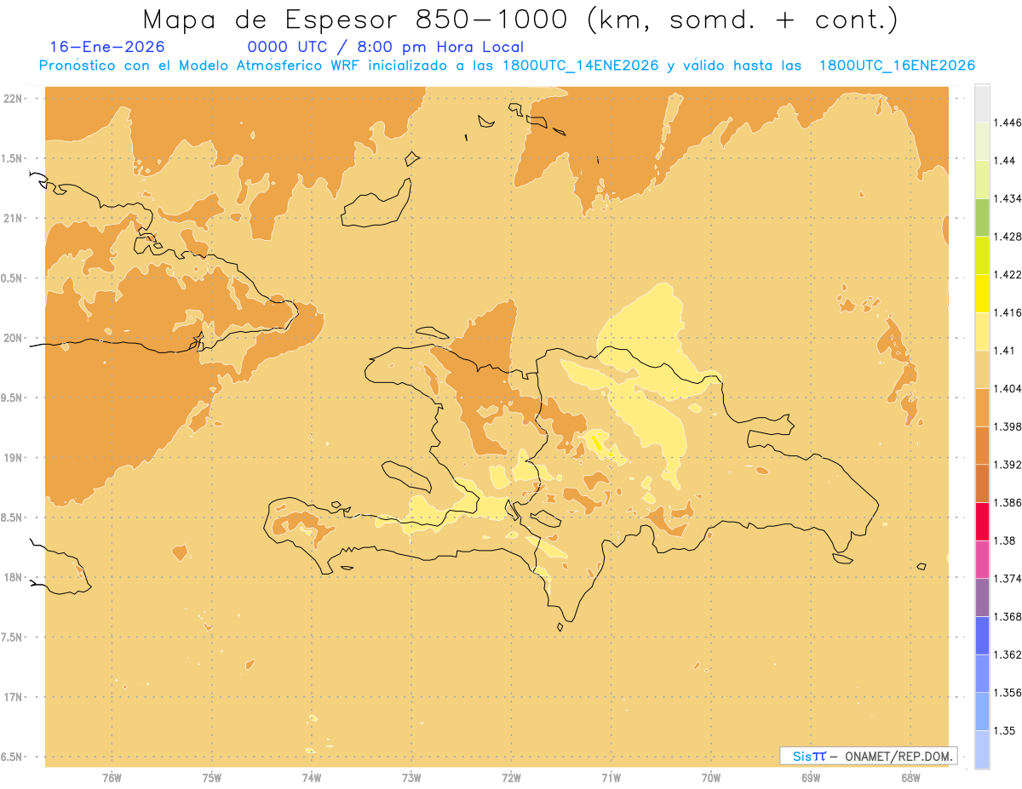The image size is (1022, 789).
Task: Click the colorbar value '1.398'
Action: pyautogui.click(x=1009, y=426)
